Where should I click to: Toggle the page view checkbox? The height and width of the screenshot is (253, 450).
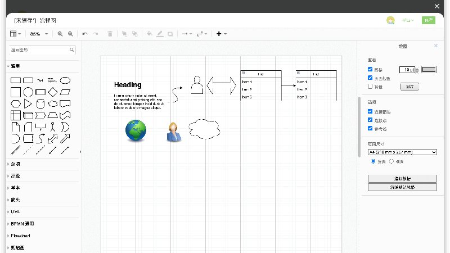[x=370, y=78]
